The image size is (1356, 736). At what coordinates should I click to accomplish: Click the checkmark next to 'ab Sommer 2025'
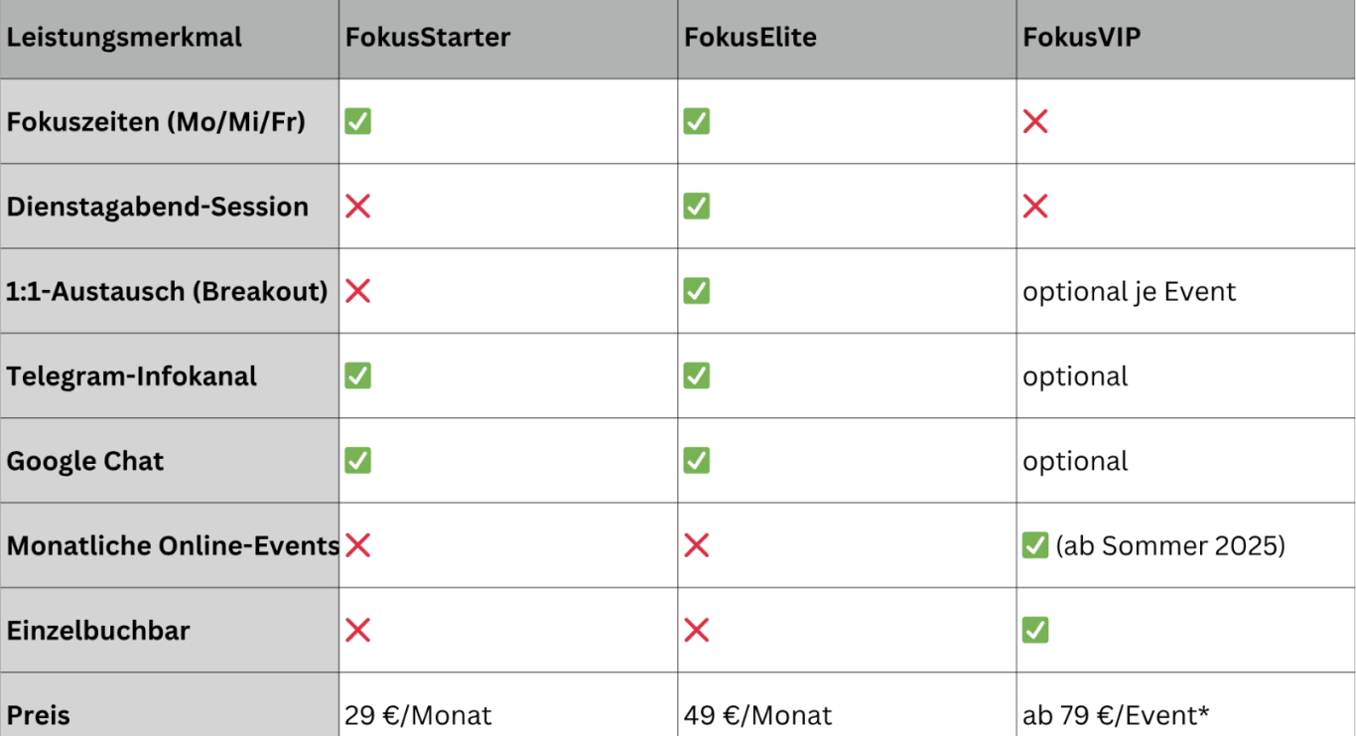tap(1035, 545)
